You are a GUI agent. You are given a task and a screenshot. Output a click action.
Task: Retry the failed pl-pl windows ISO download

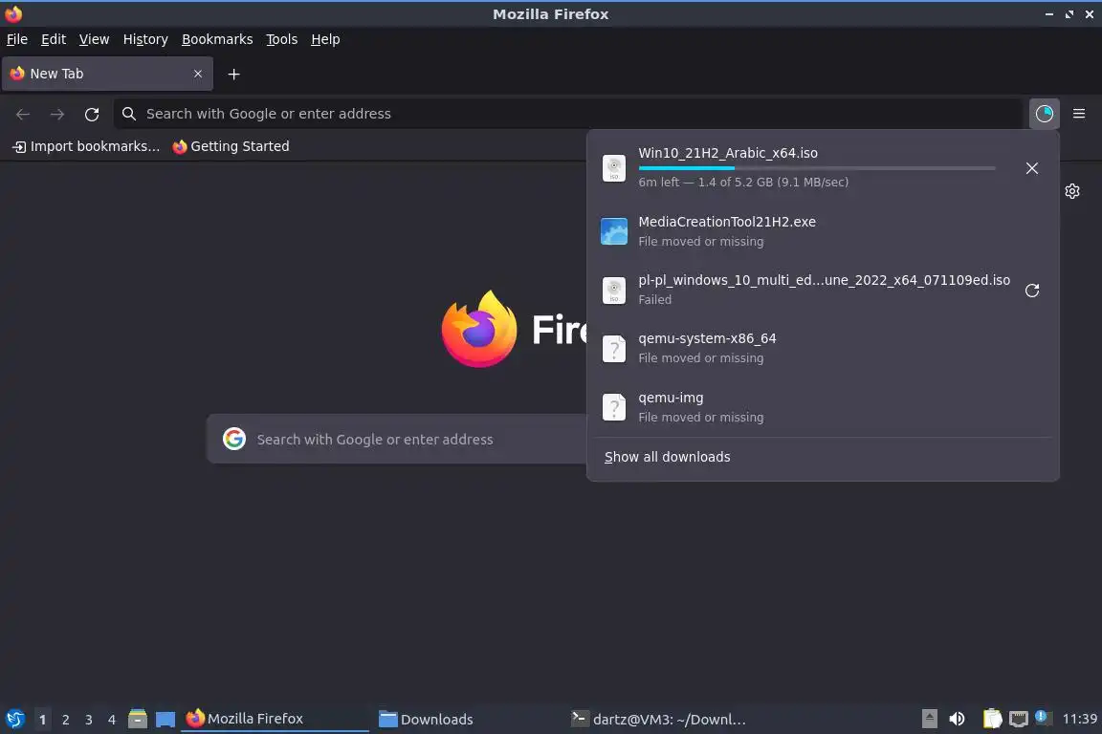click(1032, 291)
